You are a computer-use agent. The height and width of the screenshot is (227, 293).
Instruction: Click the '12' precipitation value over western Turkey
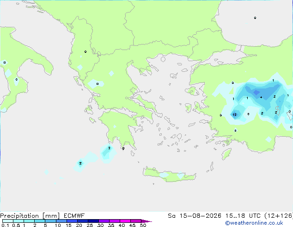pos(234,114)
